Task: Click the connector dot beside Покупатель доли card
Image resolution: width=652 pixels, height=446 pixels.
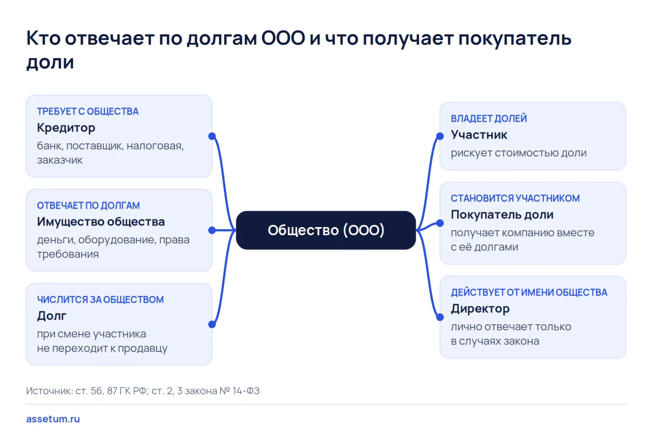Action: click(x=440, y=223)
